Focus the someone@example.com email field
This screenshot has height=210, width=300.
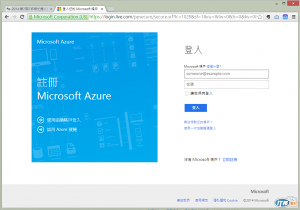coord(226,74)
